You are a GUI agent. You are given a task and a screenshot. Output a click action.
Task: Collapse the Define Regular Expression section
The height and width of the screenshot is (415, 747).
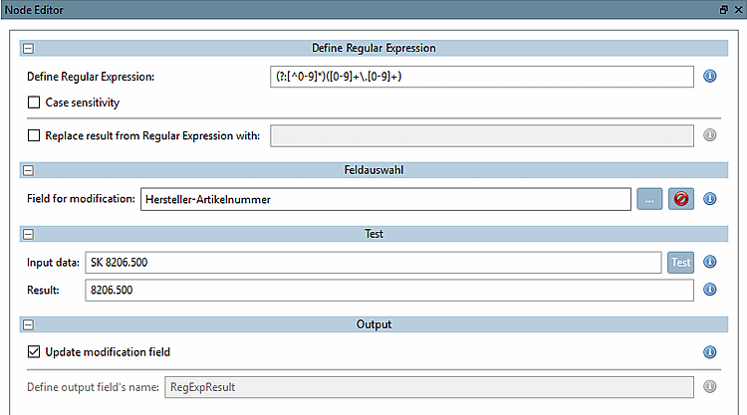[x=28, y=48]
